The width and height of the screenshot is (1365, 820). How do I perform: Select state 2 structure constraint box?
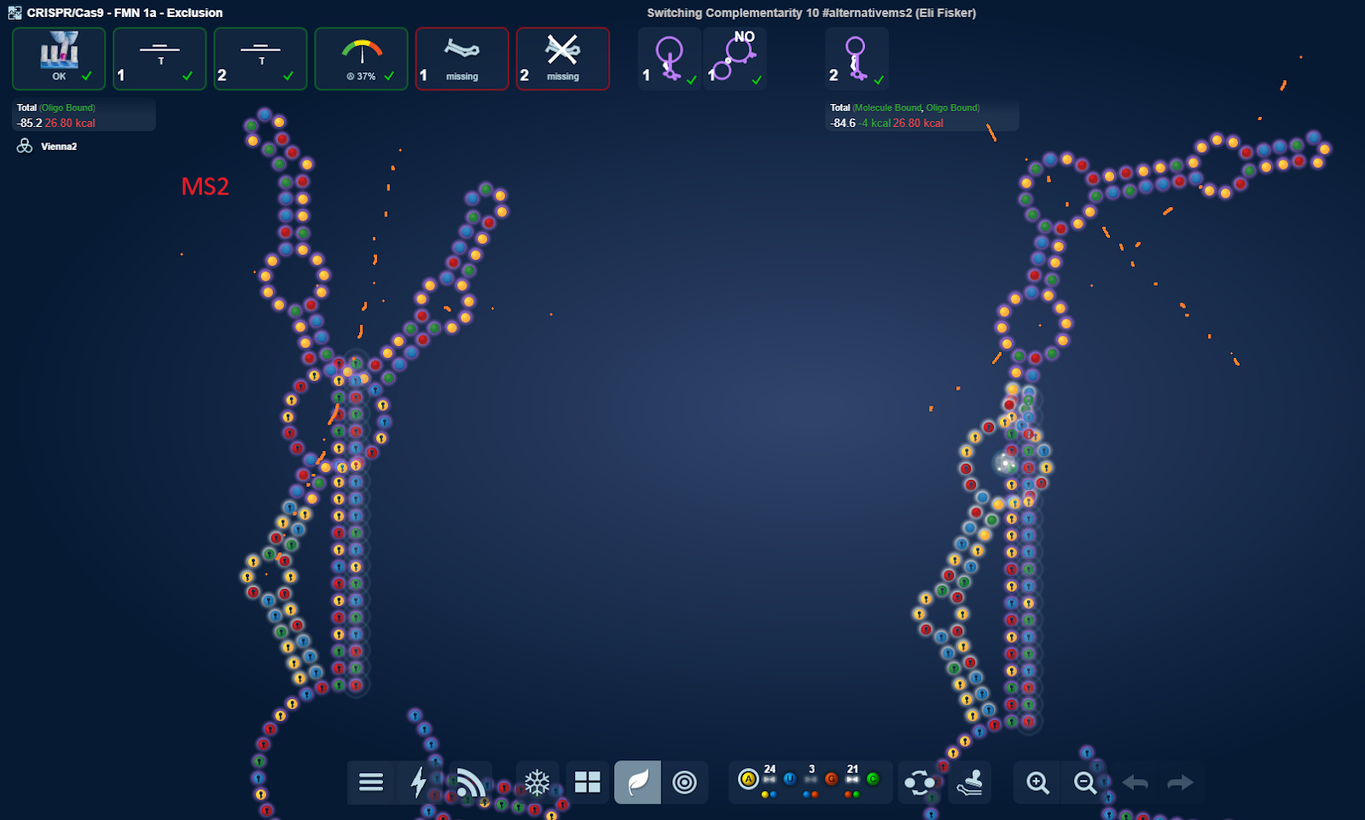(857, 59)
